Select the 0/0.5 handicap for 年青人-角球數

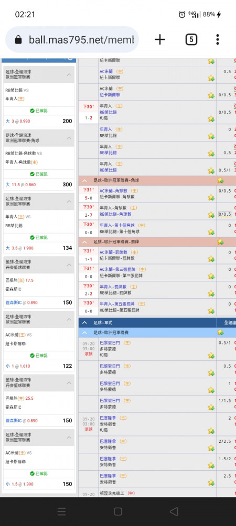[x=224, y=215]
